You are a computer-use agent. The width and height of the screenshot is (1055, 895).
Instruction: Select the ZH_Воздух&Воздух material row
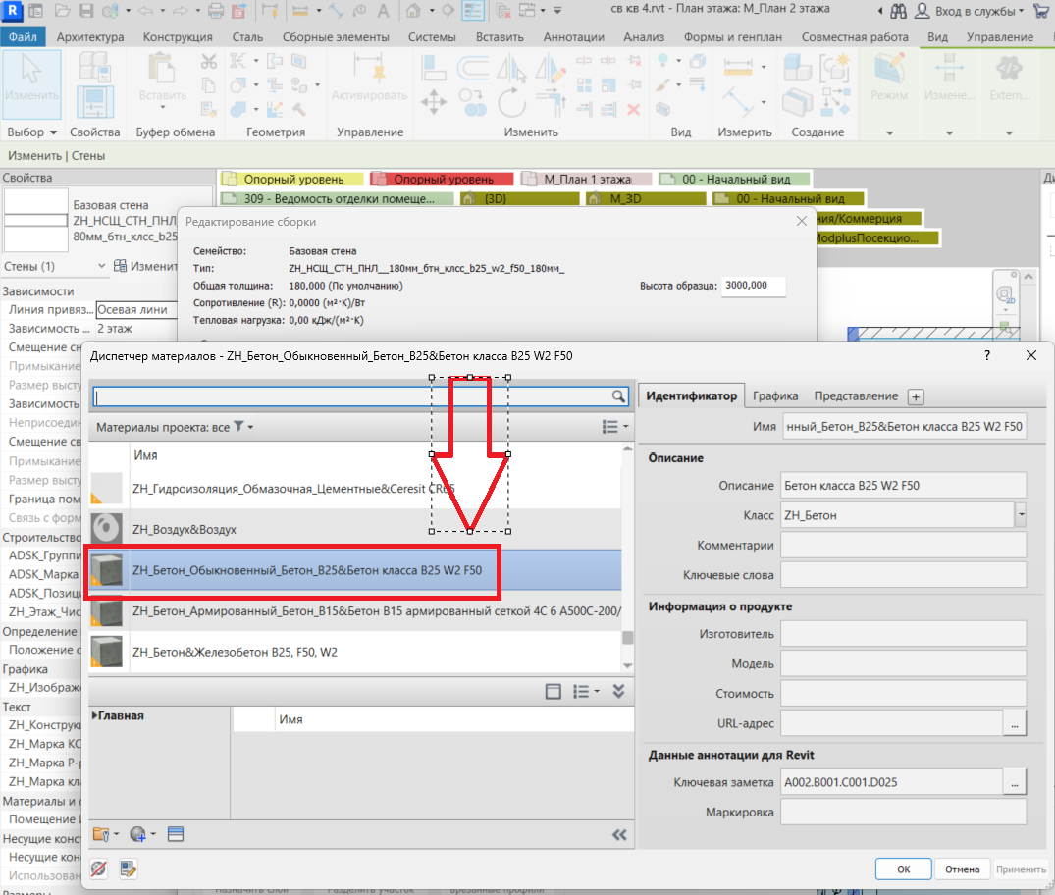(354, 529)
